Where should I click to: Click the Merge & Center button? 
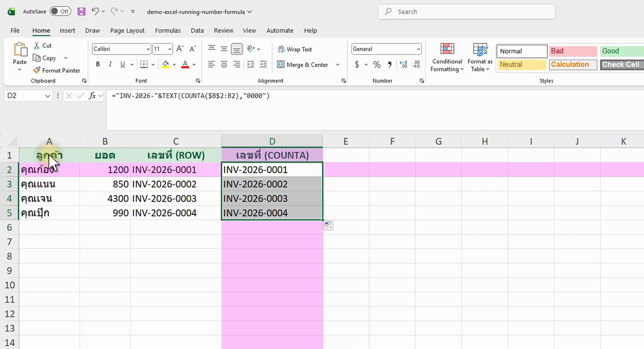point(303,65)
